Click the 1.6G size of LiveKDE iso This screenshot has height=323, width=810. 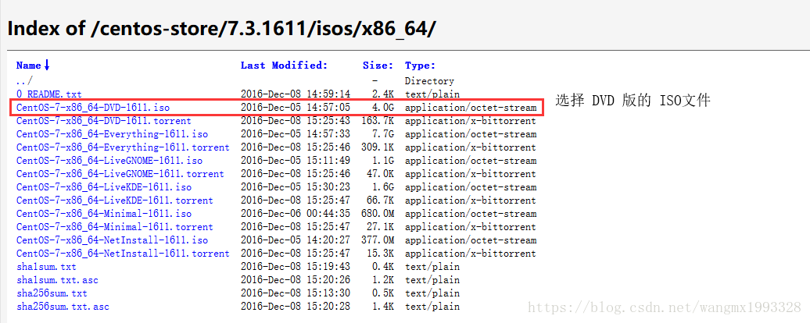coord(383,187)
